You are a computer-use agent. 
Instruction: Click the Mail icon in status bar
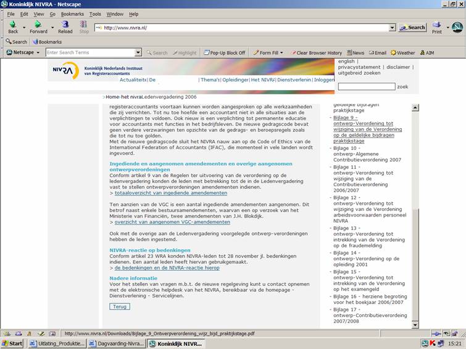[x=19, y=334]
